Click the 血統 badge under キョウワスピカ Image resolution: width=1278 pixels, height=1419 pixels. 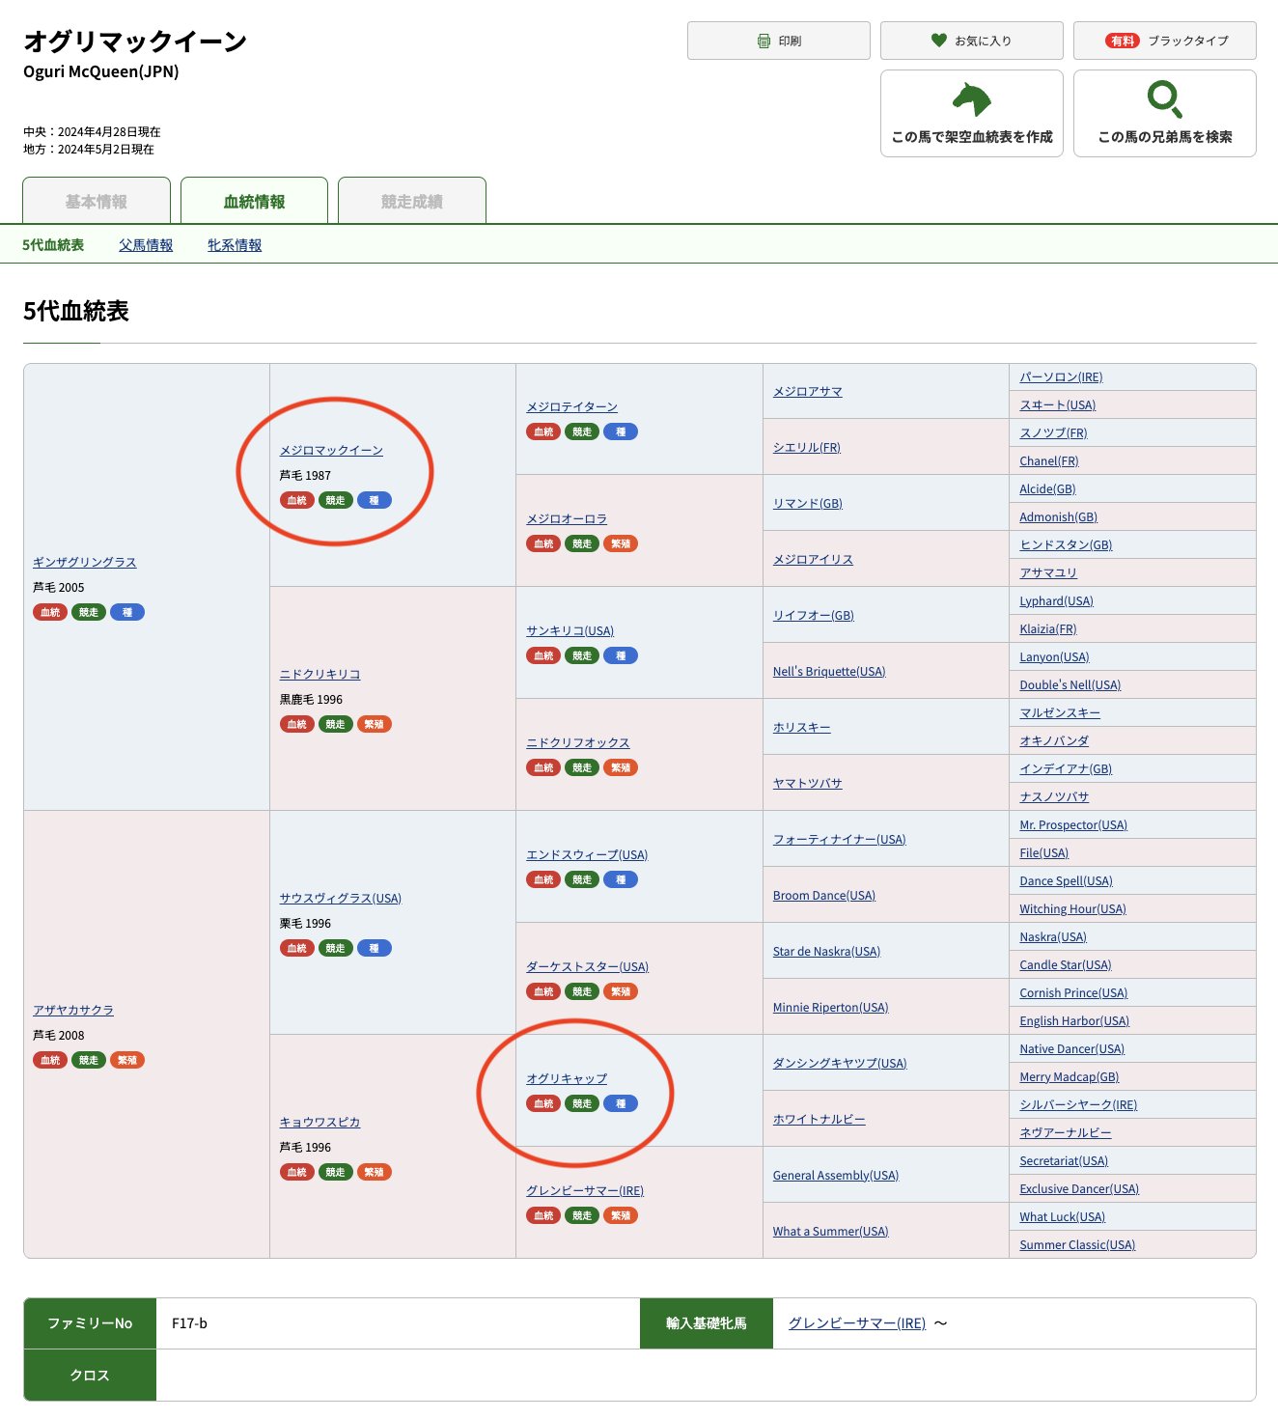297,1172
